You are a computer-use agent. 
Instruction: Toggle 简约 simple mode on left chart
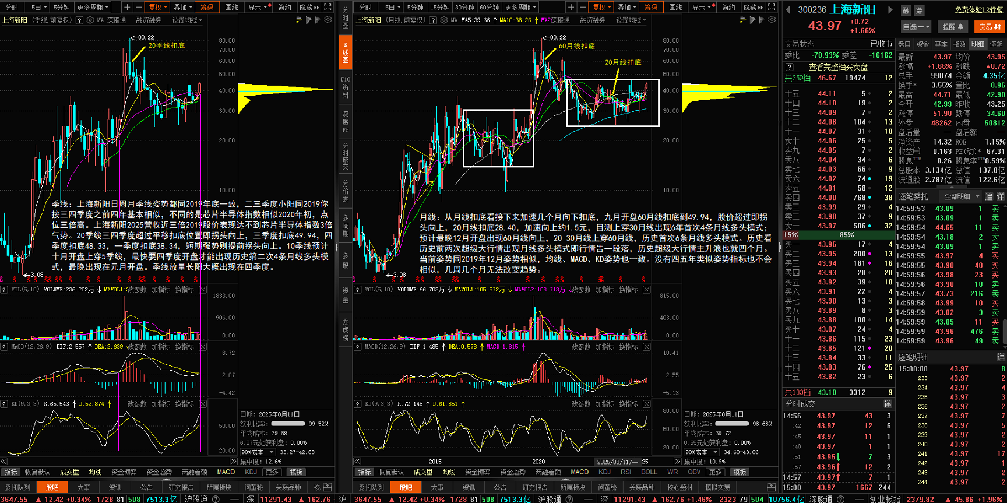284,8
